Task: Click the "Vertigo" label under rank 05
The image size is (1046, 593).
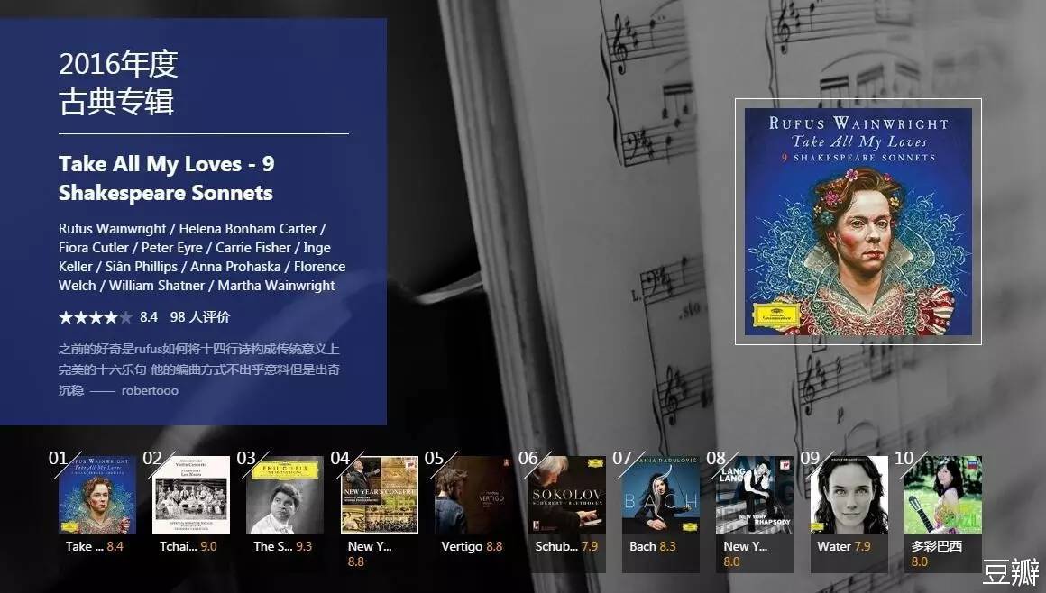Action: click(462, 546)
